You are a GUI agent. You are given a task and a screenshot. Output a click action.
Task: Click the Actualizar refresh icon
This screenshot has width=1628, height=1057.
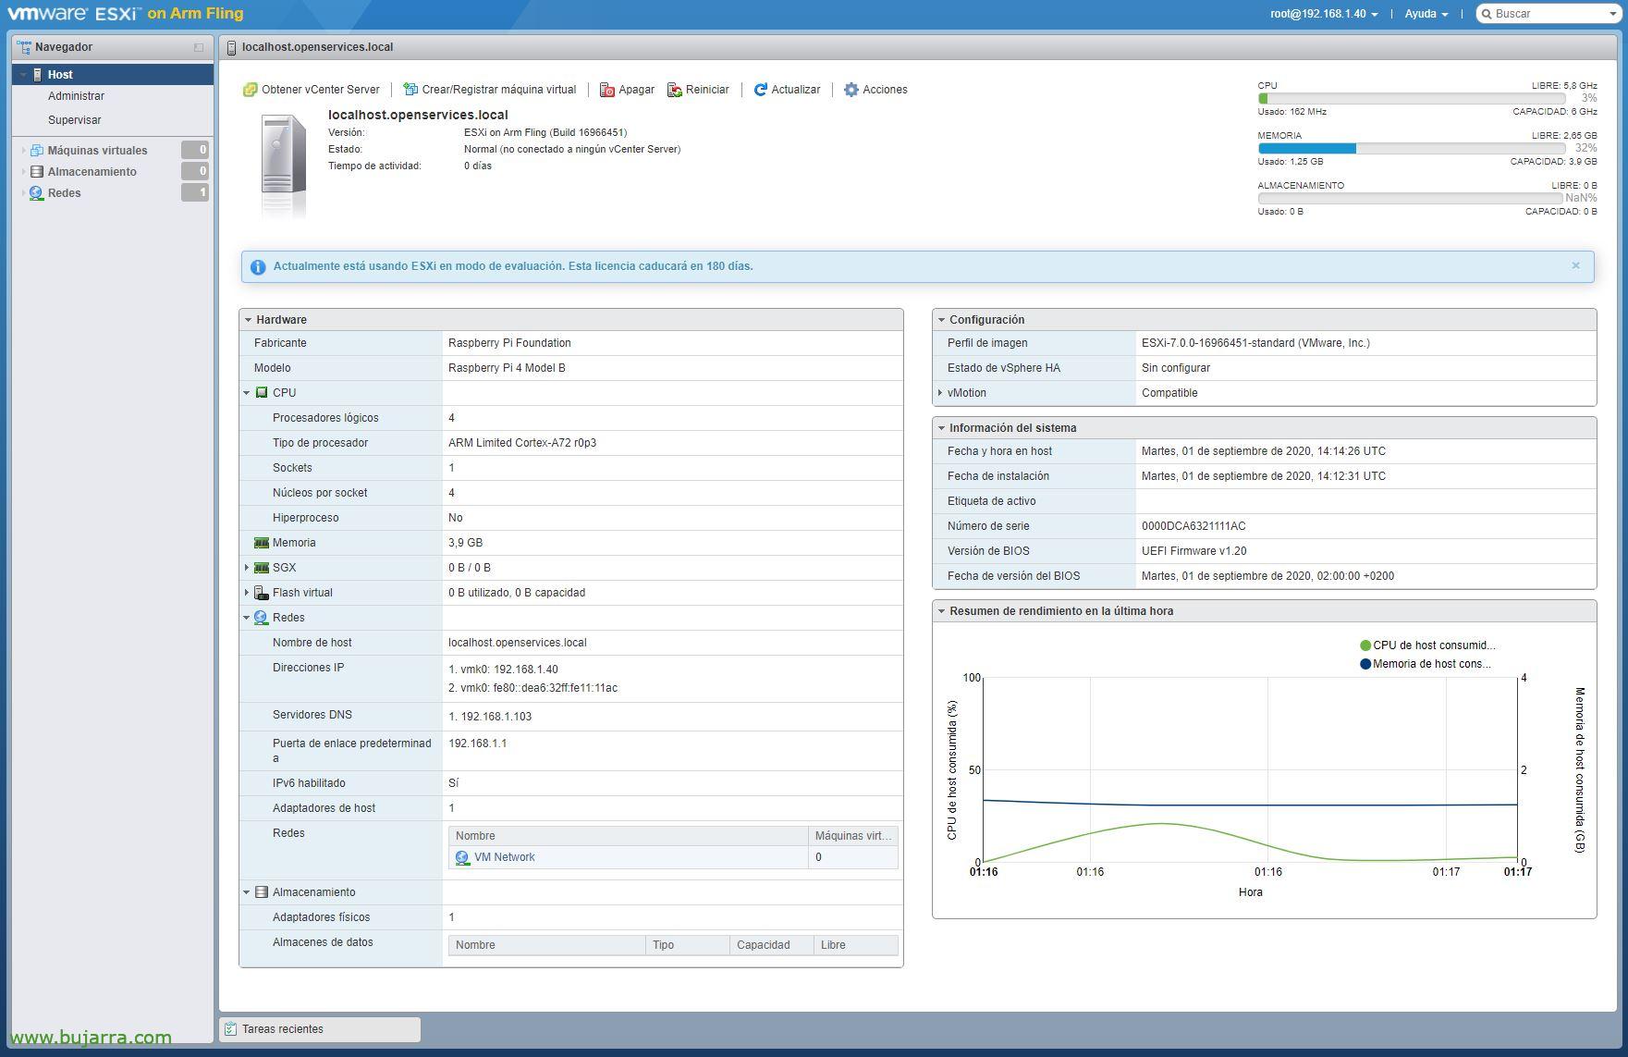pyautogui.click(x=760, y=90)
